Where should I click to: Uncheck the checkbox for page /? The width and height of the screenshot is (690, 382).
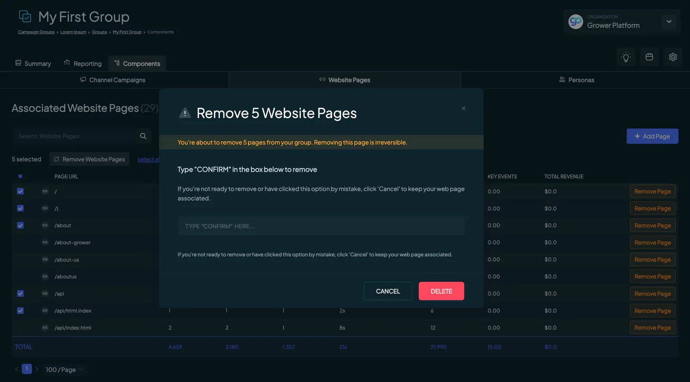20,191
